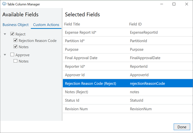Check the Approve action checkbox

click(12, 55)
